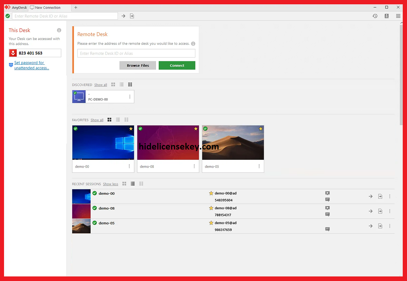Open a new tab with the plus button
This screenshot has width=407, height=281.
coord(76,7)
